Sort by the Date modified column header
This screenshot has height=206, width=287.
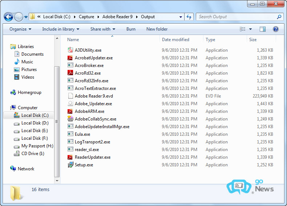175,40
